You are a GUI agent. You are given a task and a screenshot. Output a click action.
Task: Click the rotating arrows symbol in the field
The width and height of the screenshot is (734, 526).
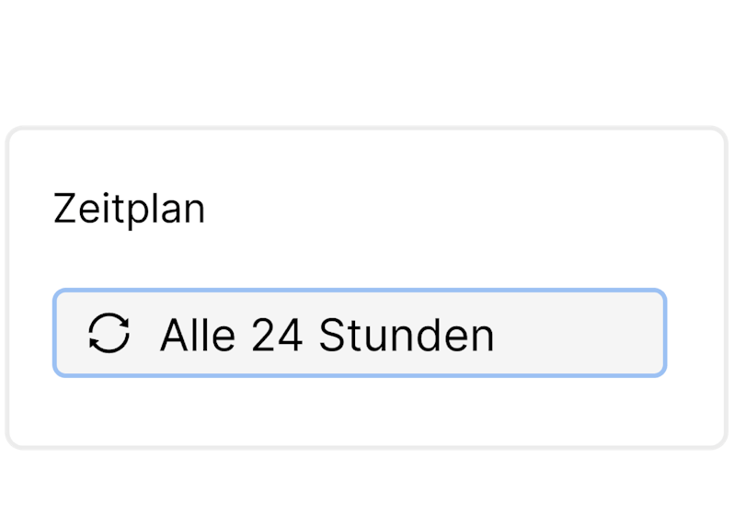click(x=109, y=334)
